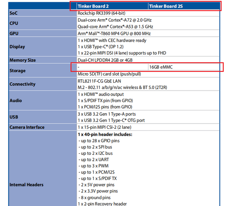Click '1 x PCM/I2S pins (from GPIO)' line
The height and width of the screenshot is (206, 230).
click(x=105, y=107)
